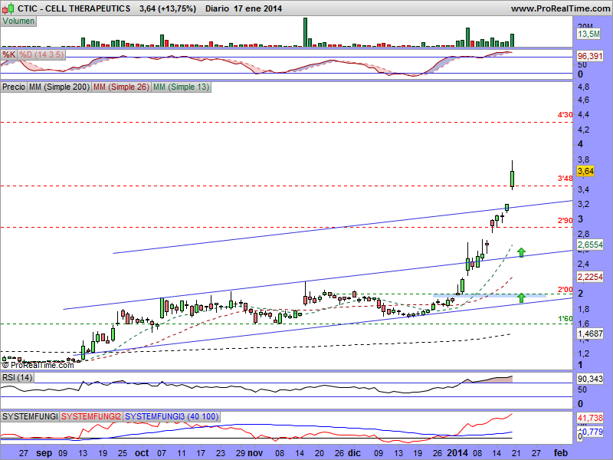Select the Volumen panel label
Viewport: 613px width, 460px height.
pos(18,21)
